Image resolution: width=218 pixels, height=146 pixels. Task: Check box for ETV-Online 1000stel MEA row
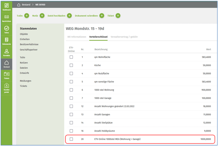point(71,139)
